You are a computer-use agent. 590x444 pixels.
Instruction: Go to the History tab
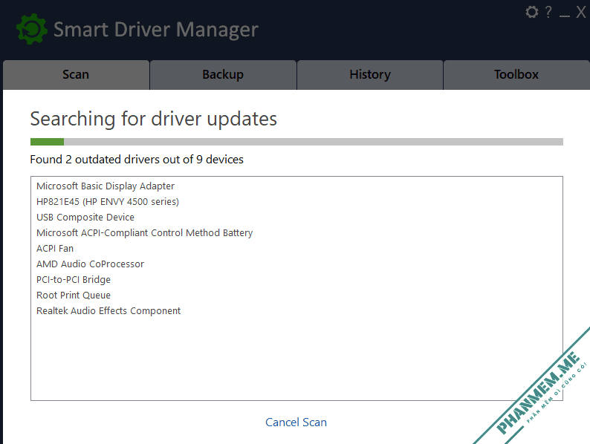pyautogui.click(x=370, y=75)
